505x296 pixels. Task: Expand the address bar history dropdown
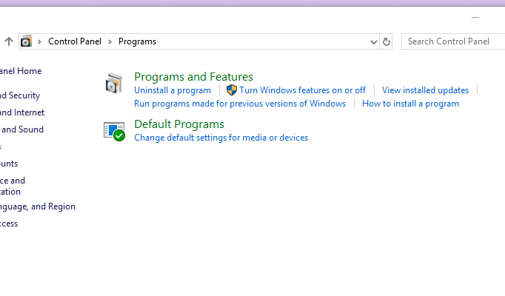click(x=374, y=42)
